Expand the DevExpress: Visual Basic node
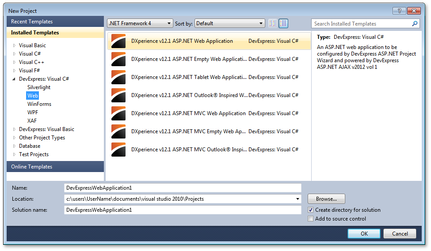The image size is (431, 251). 14,129
